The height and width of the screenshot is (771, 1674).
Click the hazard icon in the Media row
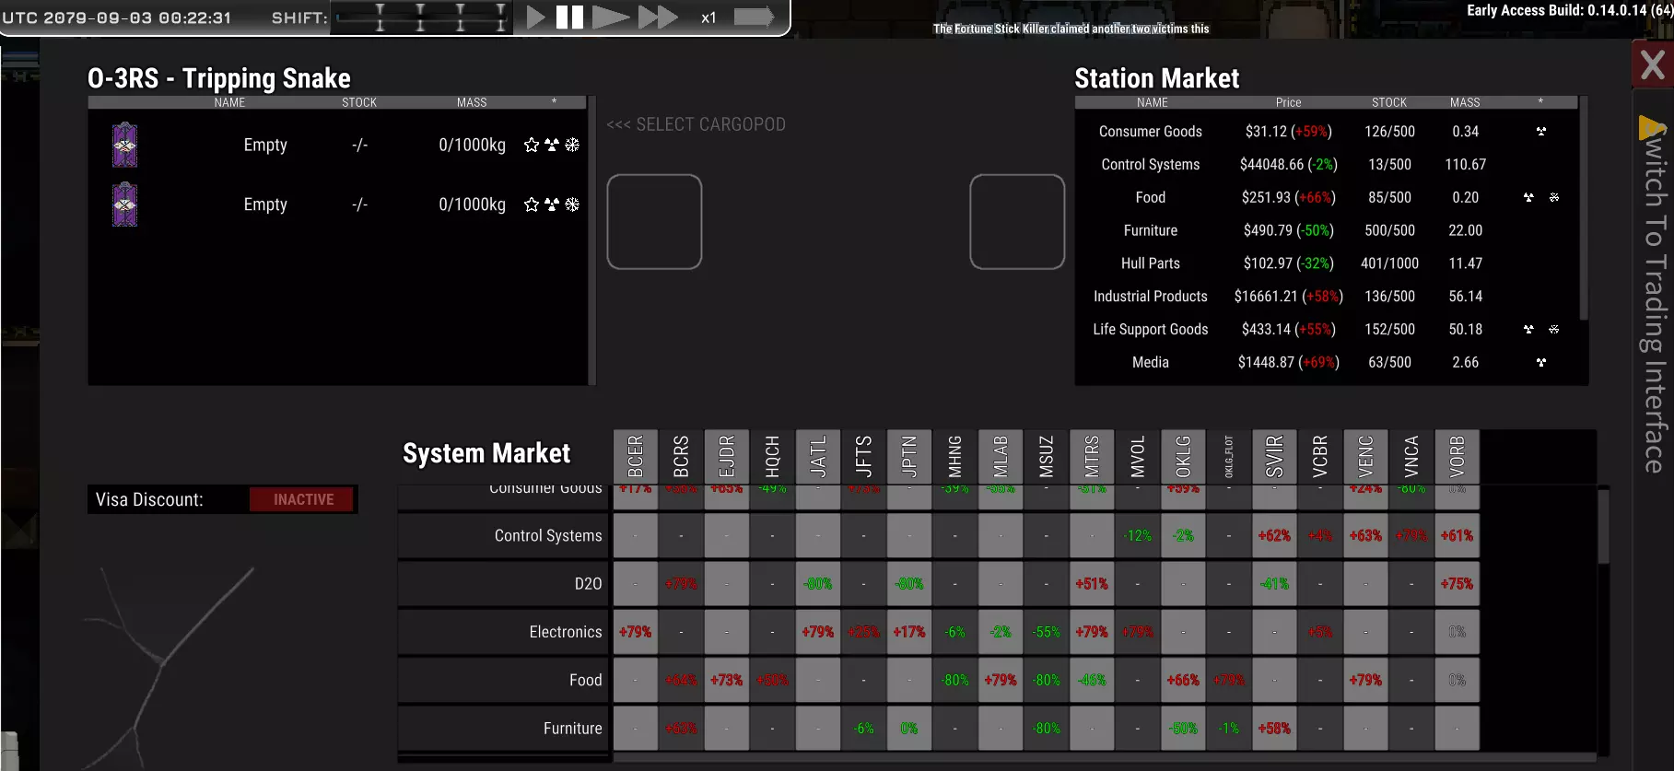point(1541,362)
